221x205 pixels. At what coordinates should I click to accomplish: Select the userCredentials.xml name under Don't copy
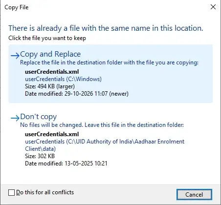click(52, 134)
